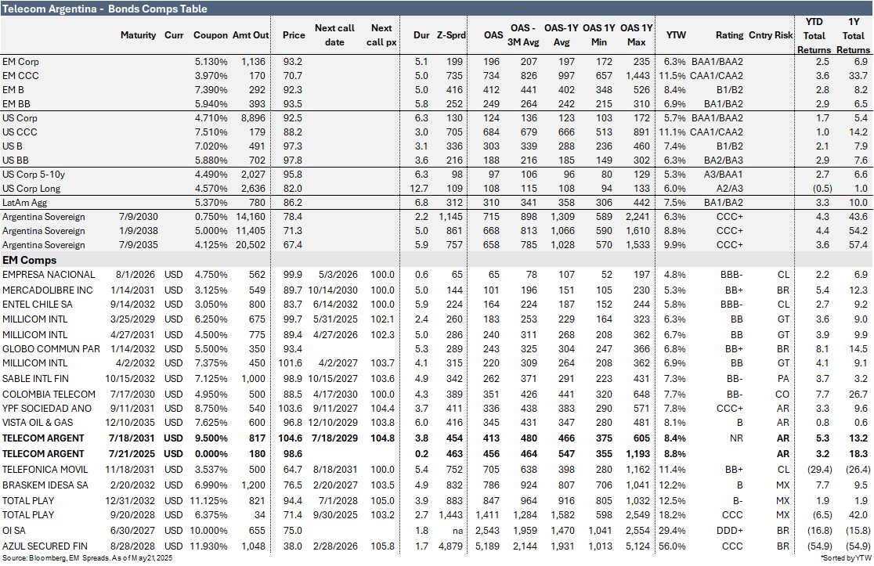874x566 pixels.
Task: Select the EM Corp row label
Action: click(20, 62)
